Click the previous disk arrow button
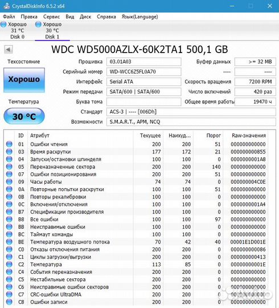The width and height of the screenshot is (279, 308). [9, 50]
